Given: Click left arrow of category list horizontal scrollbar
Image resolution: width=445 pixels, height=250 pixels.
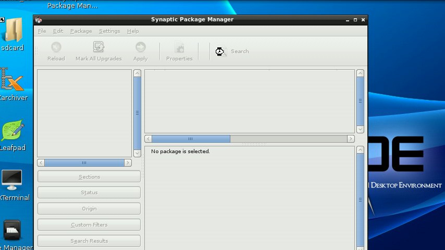Looking at the screenshot, I should pos(41,163).
